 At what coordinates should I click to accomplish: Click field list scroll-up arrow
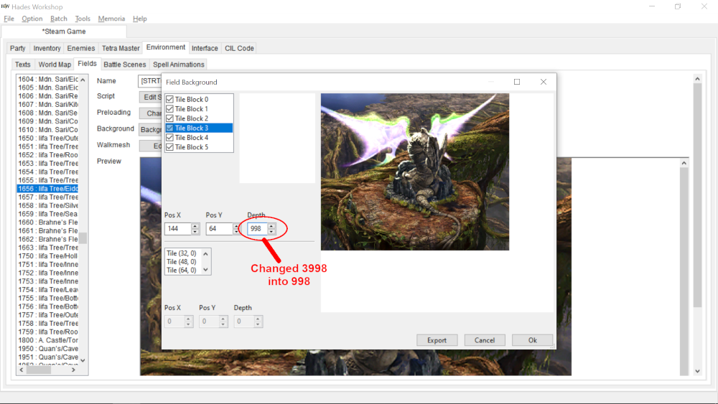coord(83,80)
